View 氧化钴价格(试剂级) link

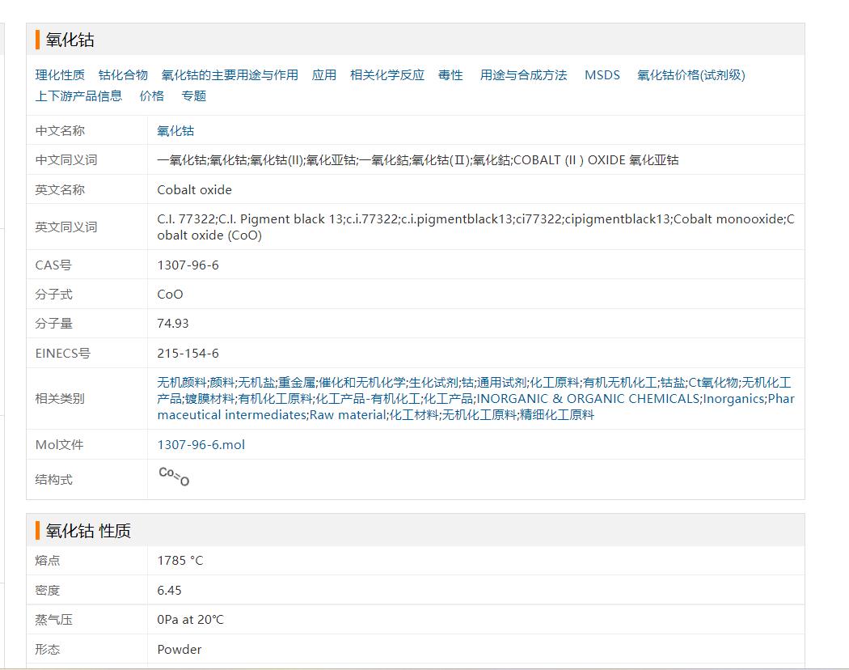tap(691, 75)
